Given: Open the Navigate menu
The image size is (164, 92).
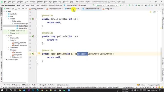Looking at the screenshot, I should [x=20, y=2].
